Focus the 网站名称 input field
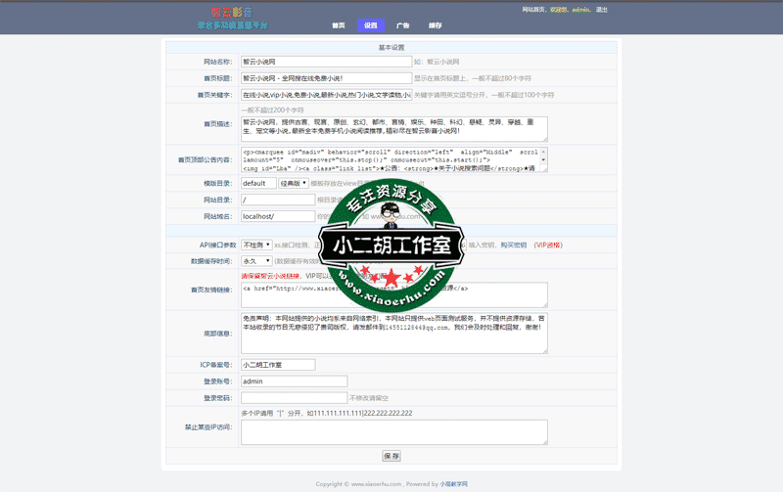 coord(327,62)
